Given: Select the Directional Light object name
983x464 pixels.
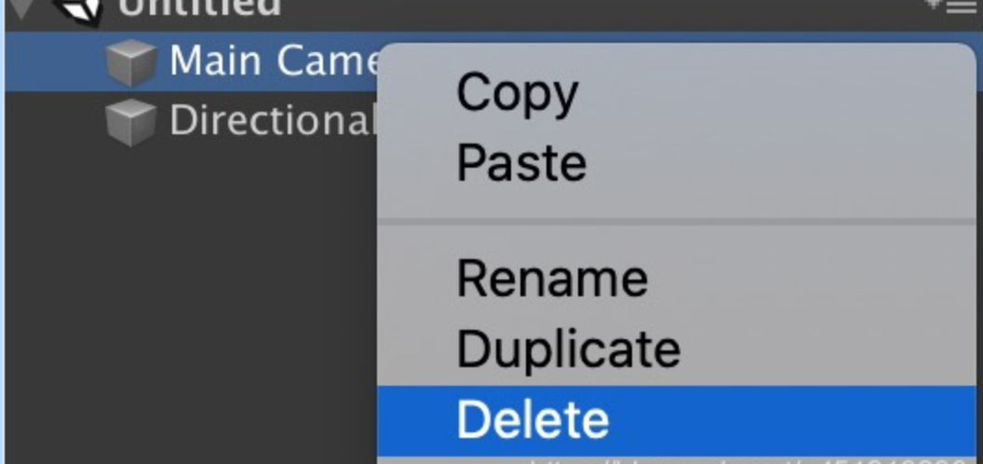Looking at the screenshot, I should pos(270,121).
